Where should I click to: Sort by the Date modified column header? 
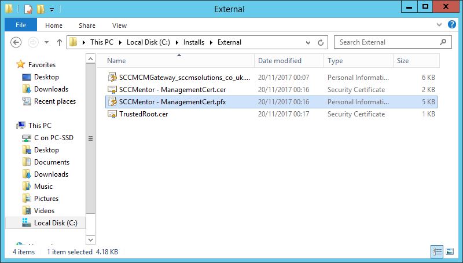pos(280,61)
